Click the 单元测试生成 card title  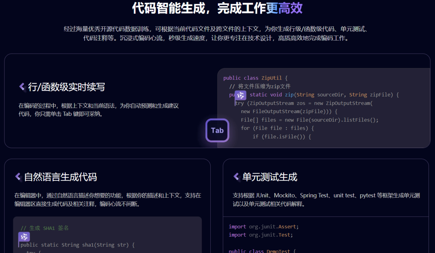(x=270, y=177)
